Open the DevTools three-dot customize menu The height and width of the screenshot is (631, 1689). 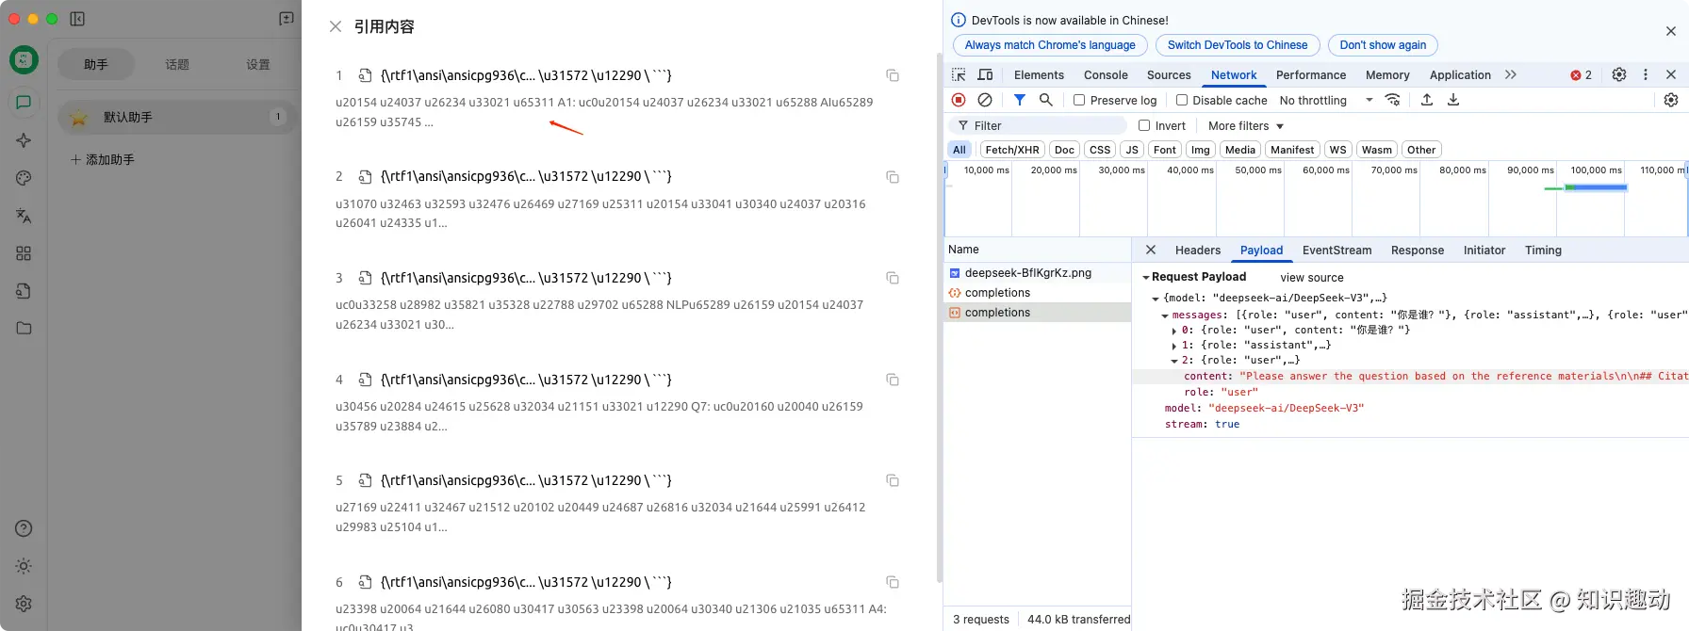(x=1646, y=74)
